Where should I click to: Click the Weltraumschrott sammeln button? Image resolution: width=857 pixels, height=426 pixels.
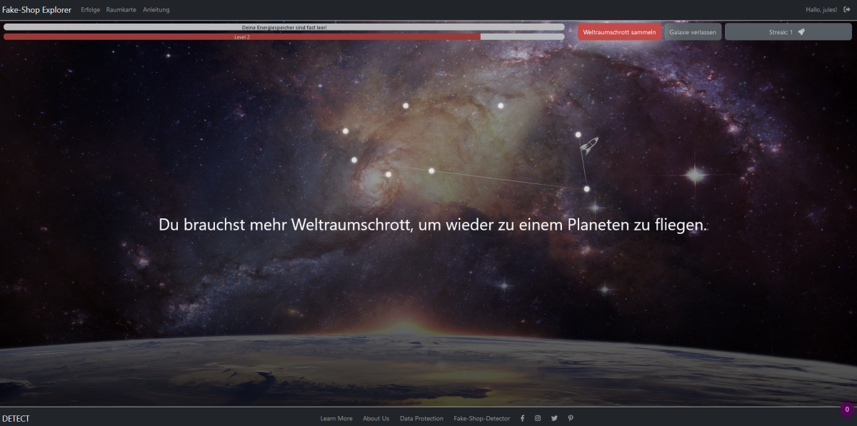(620, 32)
